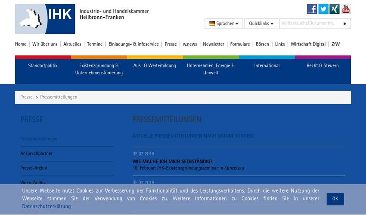Expand the Quicklinks dropdown
The image size is (366, 215).
261,24
